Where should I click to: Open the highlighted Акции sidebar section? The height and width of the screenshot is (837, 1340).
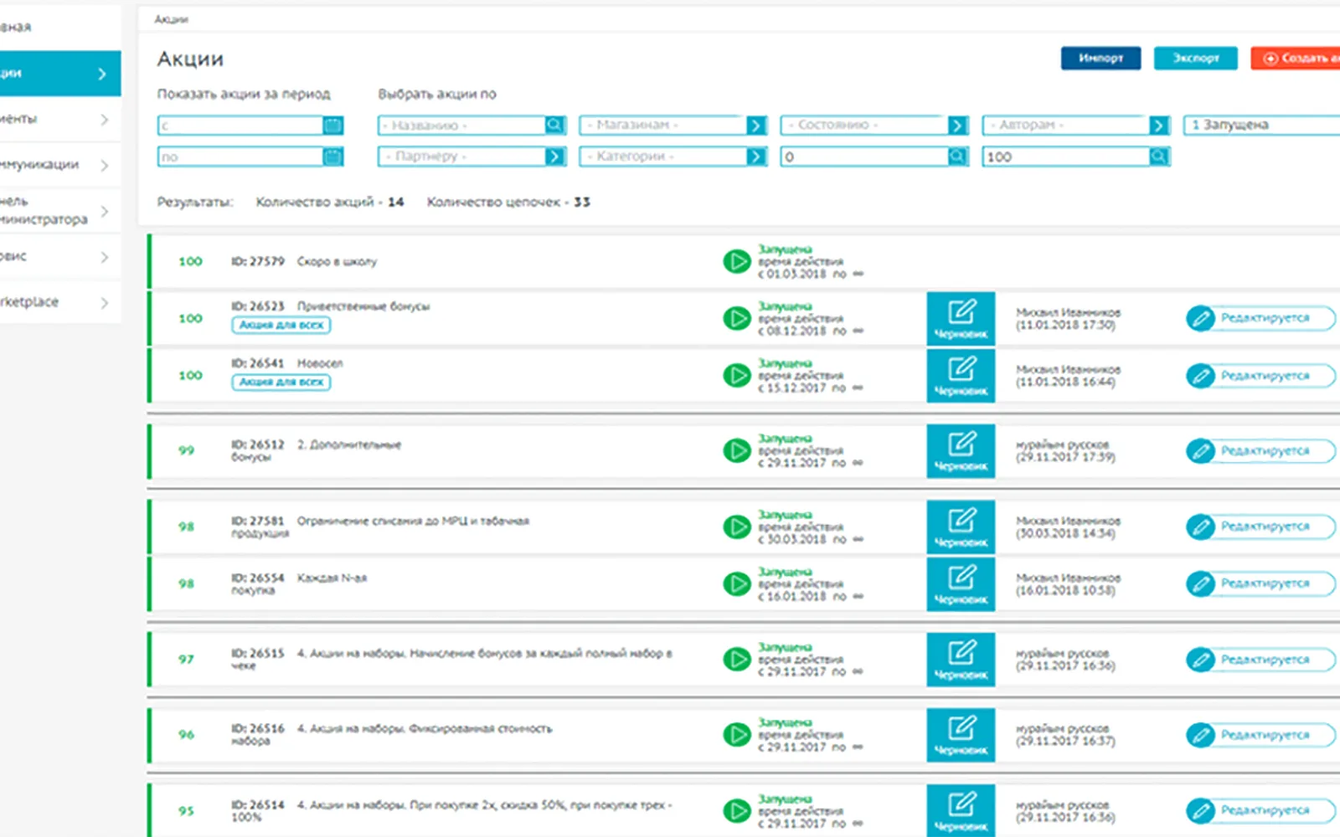coord(60,74)
